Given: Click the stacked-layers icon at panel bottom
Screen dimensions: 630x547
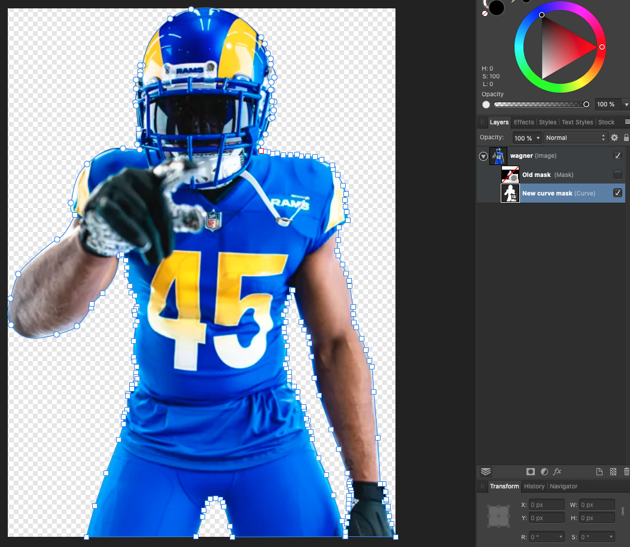Looking at the screenshot, I should pos(486,472).
